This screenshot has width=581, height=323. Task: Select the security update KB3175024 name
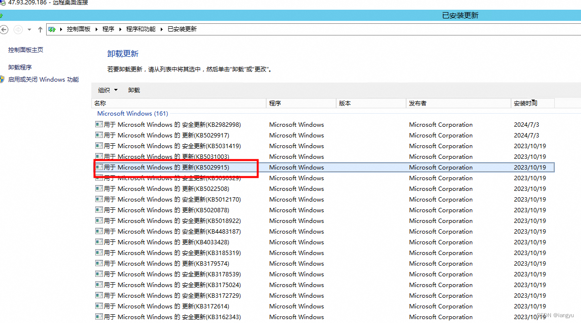point(172,285)
